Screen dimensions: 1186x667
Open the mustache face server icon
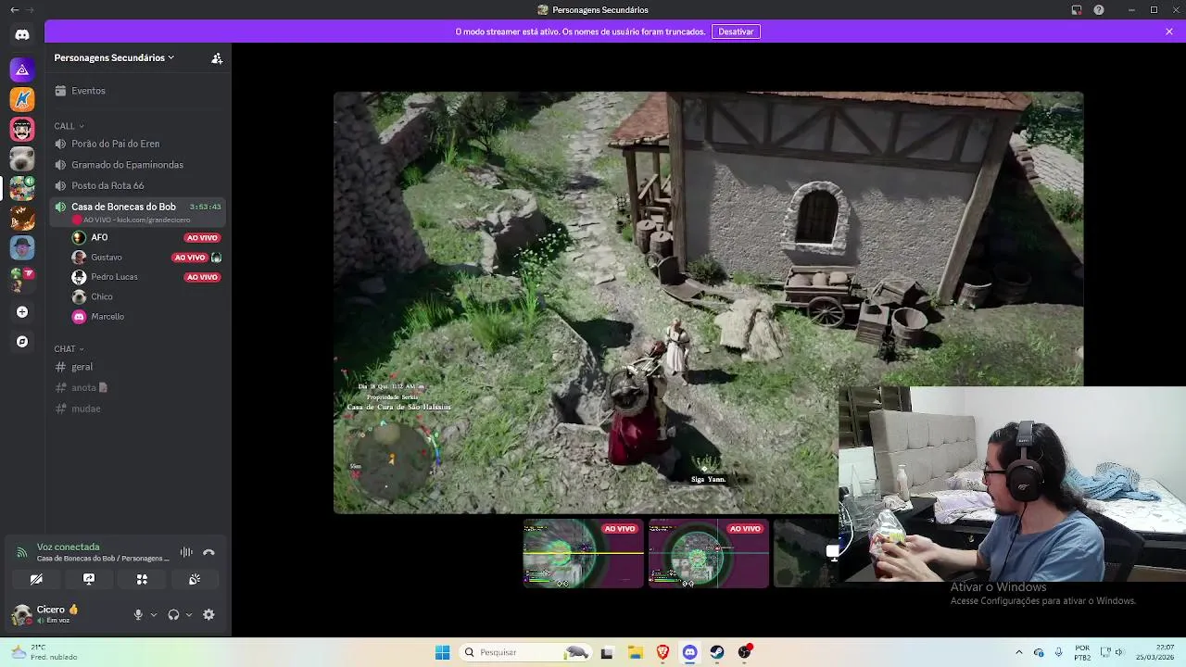pyautogui.click(x=22, y=129)
